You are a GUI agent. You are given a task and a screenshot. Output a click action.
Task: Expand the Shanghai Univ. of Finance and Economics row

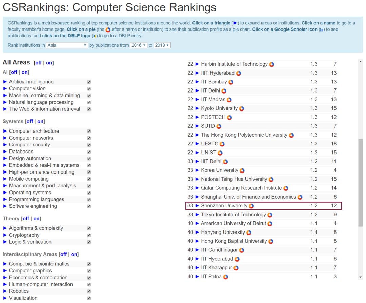pos(197,197)
